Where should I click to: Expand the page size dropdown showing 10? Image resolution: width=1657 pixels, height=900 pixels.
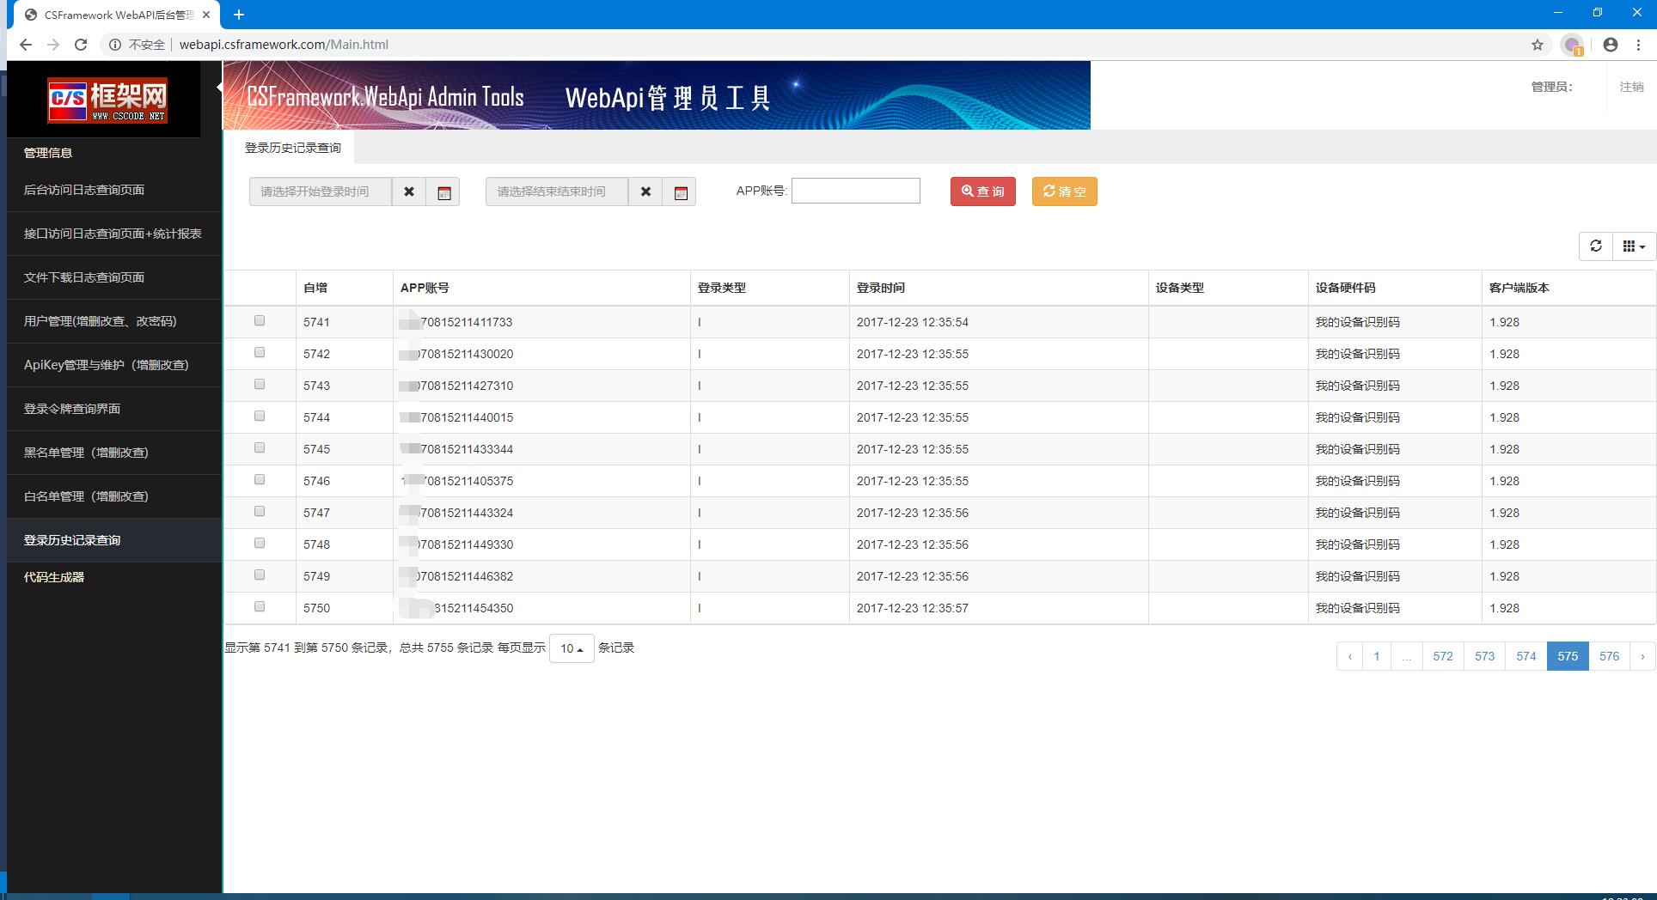572,648
